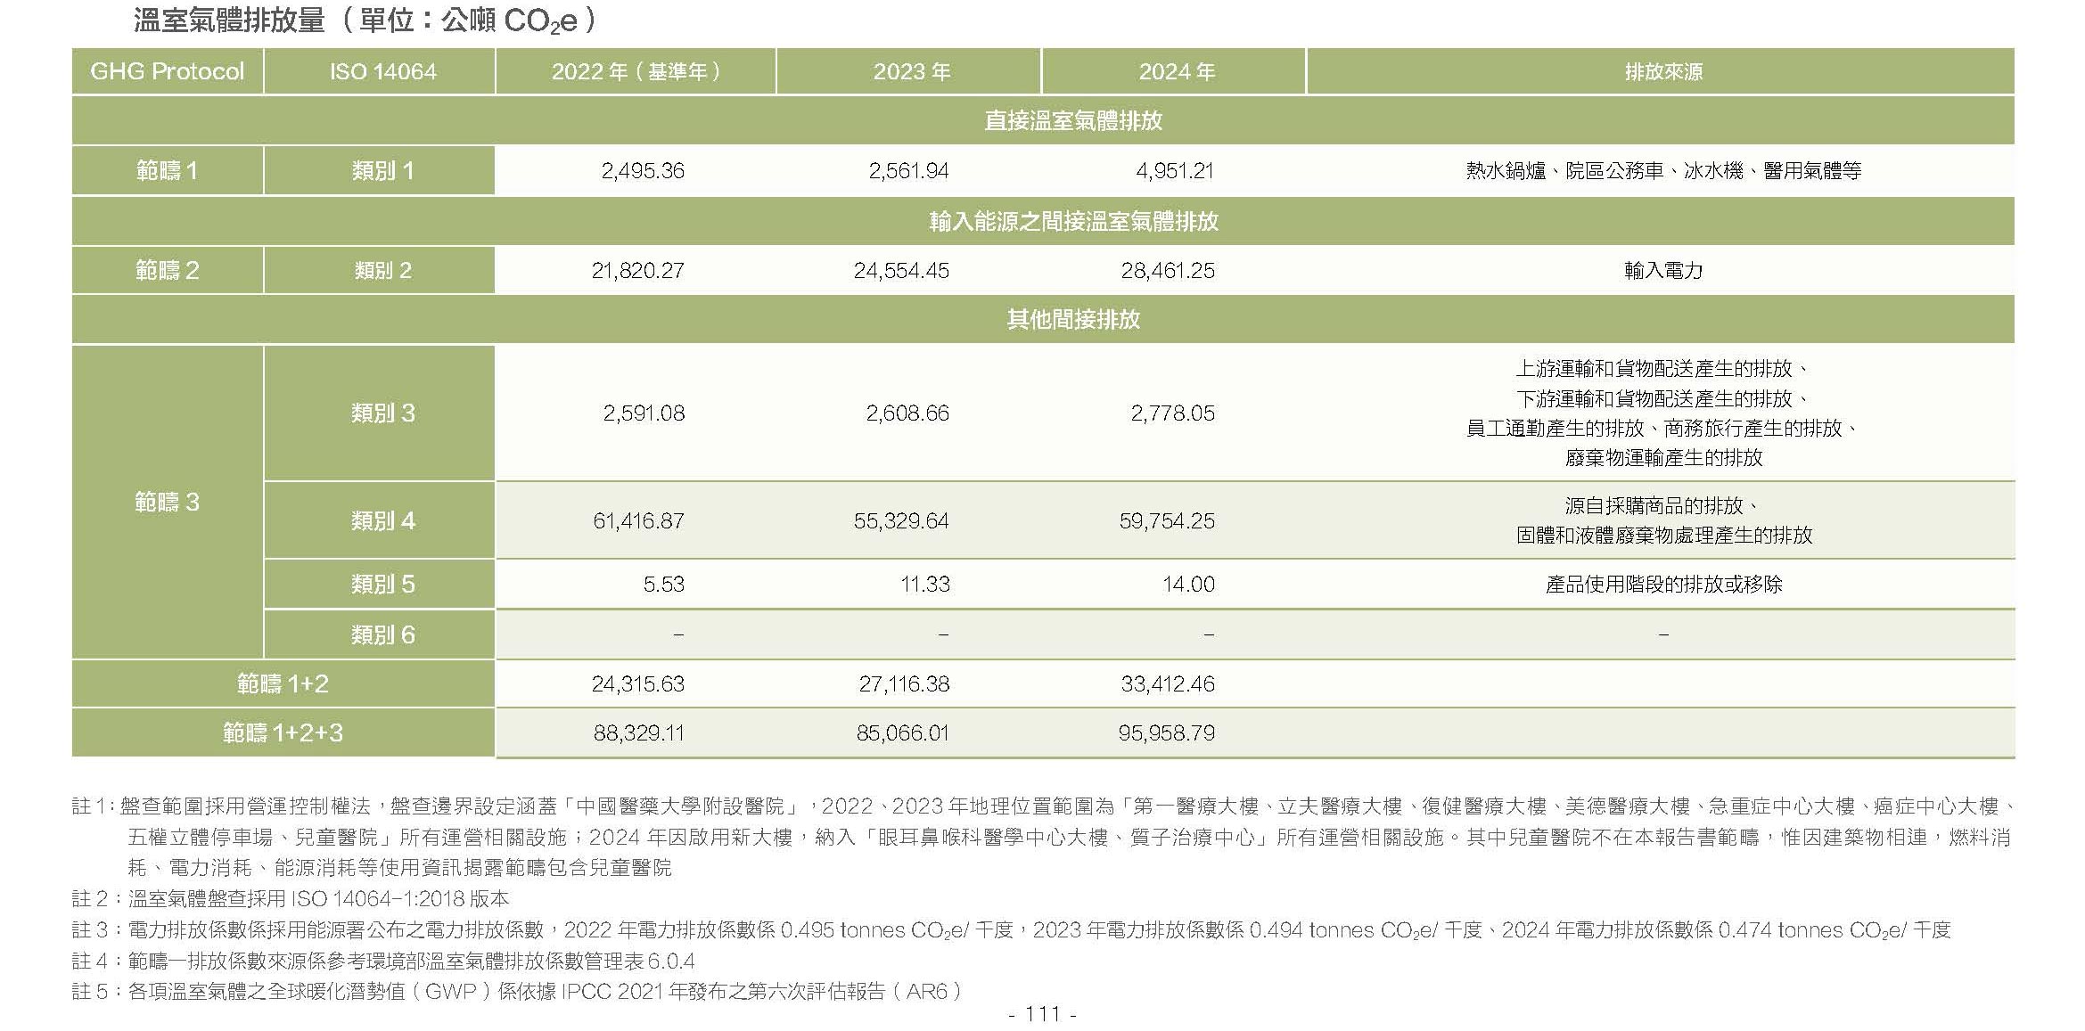
Task: Select value 59,754.25
Action: click(x=1167, y=520)
